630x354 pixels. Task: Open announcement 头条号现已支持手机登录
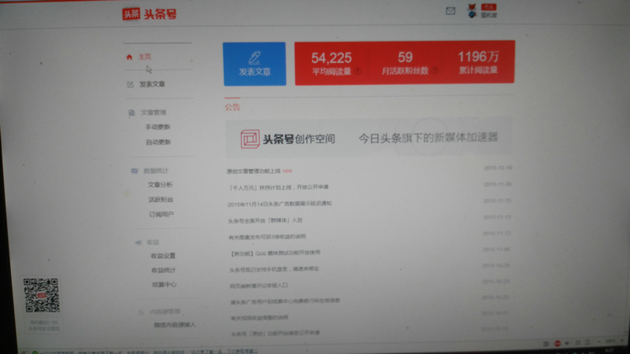coord(274,269)
